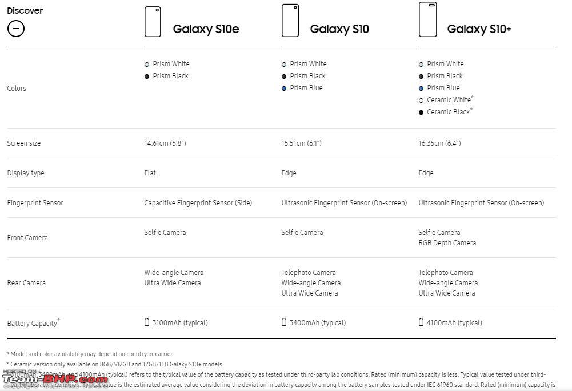The height and width of the screenshot is (391, 572).
Task: Click the Galaxy S10 phone outline icon
Action: 290,21
